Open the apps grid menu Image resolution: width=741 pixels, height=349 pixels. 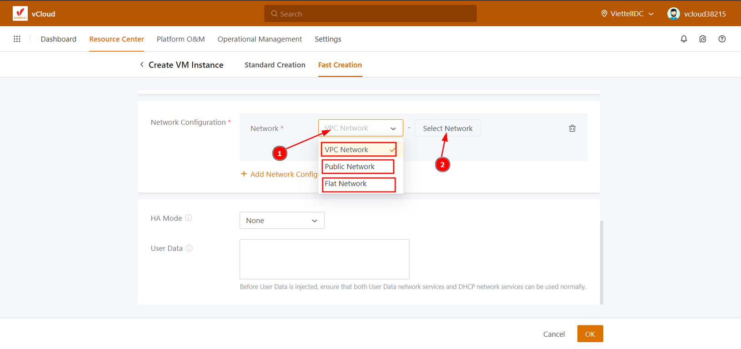pyautogui.click(x=17, y=39)
